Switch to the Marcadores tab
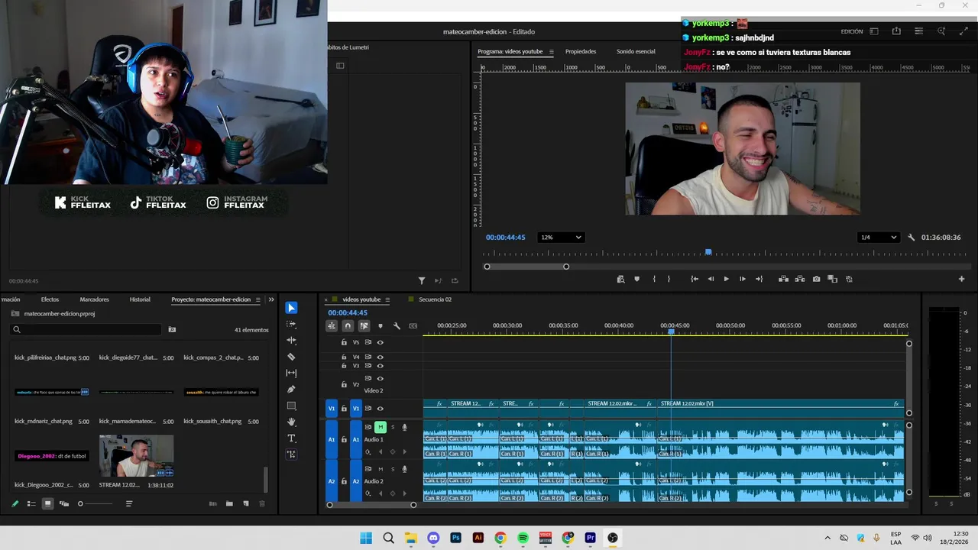 [94, 299]
